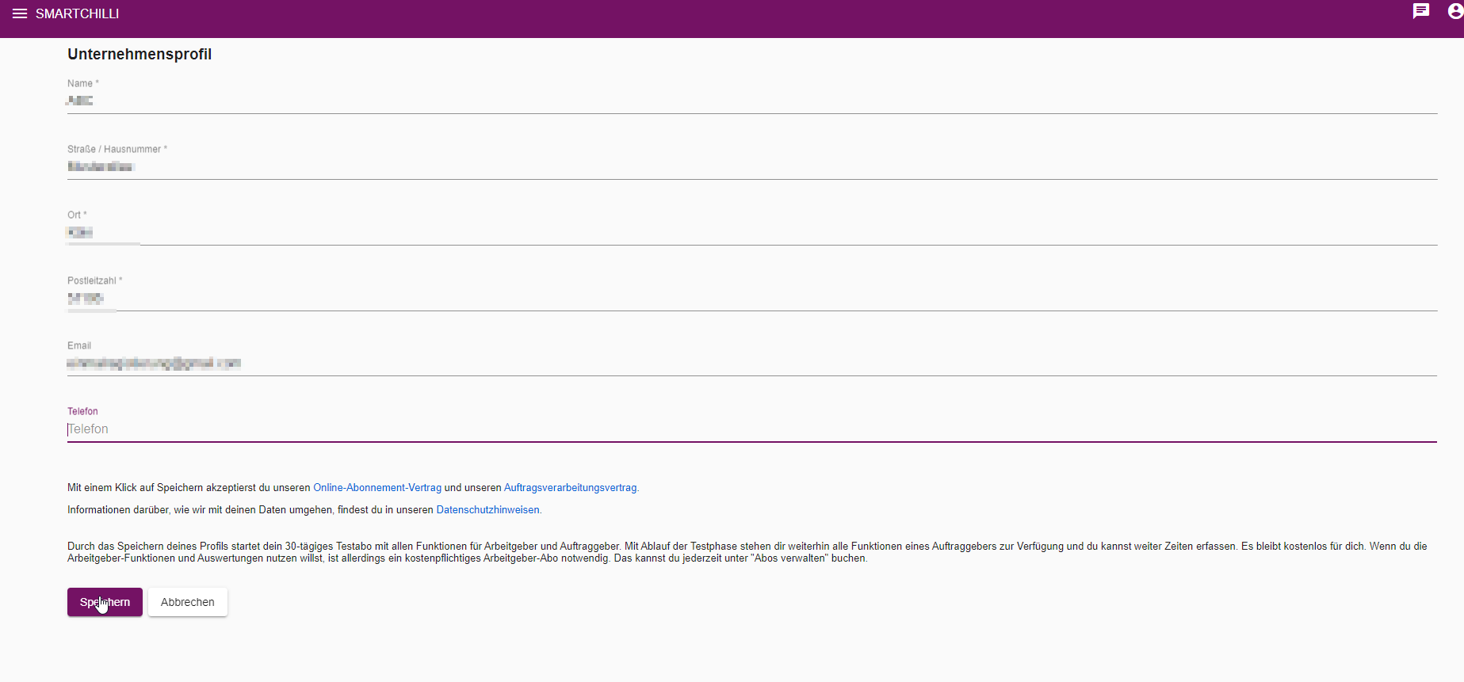Focus the Straße / Hausnummer field
Screen dimensions: 1464x682
coord(751,166)
